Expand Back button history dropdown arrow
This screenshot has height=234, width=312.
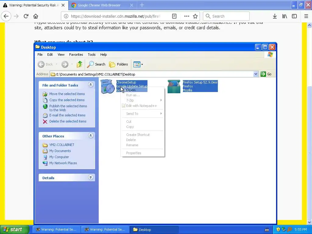coord(56,64)
